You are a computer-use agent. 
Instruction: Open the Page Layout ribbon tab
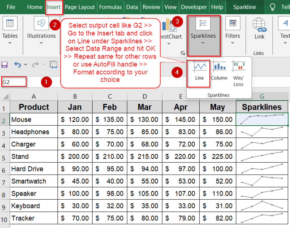click(80, 7)
